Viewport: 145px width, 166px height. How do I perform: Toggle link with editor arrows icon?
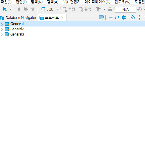click(x=117, y=17)
